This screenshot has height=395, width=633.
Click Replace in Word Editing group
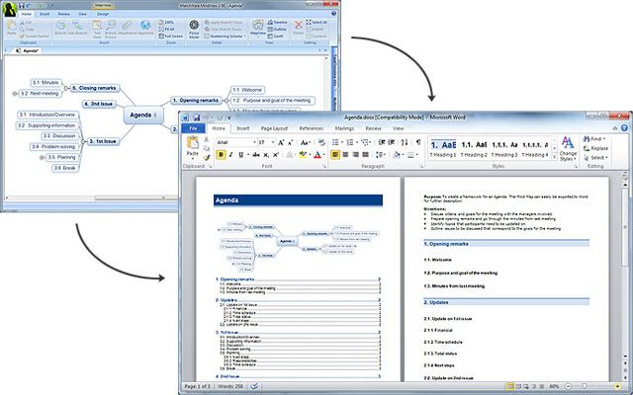point(595,148)
